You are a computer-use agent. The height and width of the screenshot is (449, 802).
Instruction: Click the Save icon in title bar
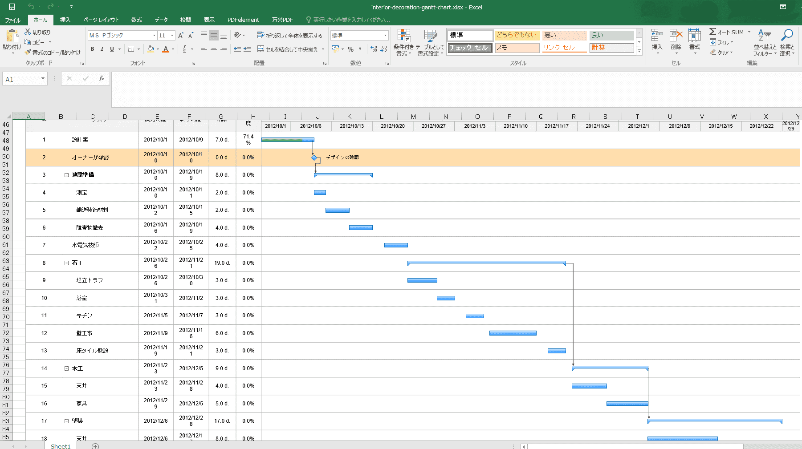pyautogui.click(x=12, y=7)
